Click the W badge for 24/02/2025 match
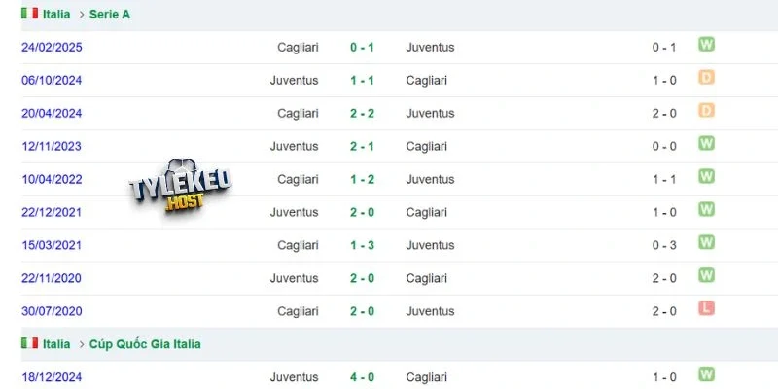Image resolution: width=778 pixels, height=389 pixels. [707, 45]
